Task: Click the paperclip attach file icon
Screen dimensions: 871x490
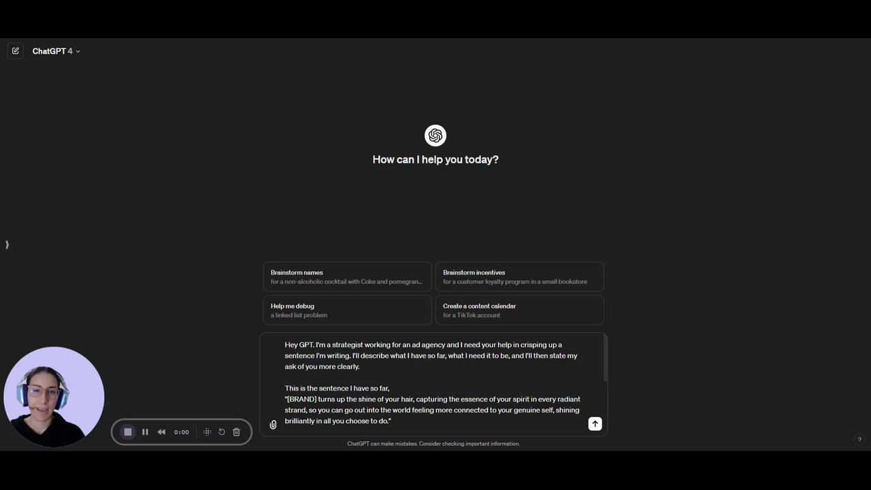Action: click(x=273, y=425)
